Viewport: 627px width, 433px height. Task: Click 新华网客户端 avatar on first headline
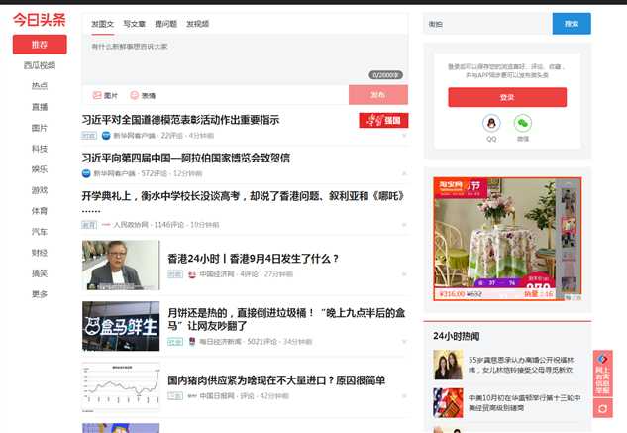tap(106, 136)
